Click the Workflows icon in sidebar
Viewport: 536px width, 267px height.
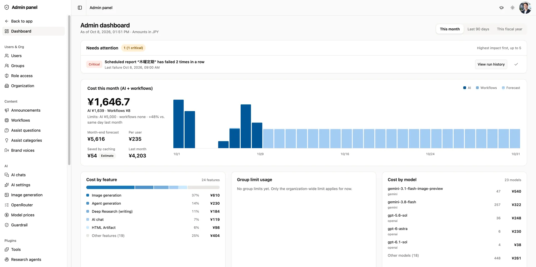[x=7, y=120]
